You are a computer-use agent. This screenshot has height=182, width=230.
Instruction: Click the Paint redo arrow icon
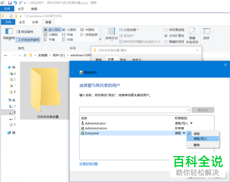pos(21,3)
